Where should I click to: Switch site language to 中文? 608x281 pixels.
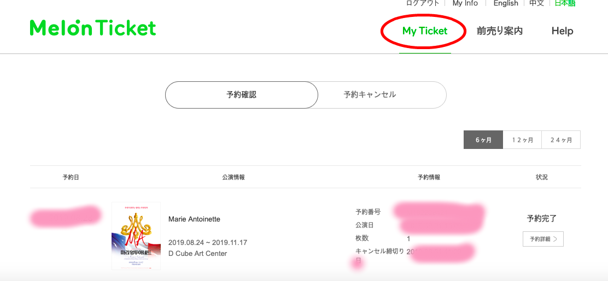click(536, 3)
